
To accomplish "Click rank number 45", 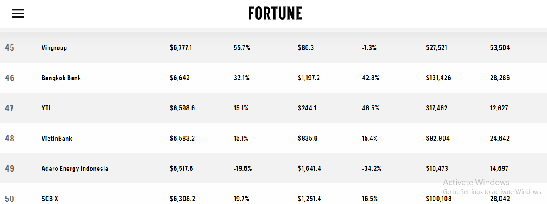I will pyautogui.click(x=10, y=48).
